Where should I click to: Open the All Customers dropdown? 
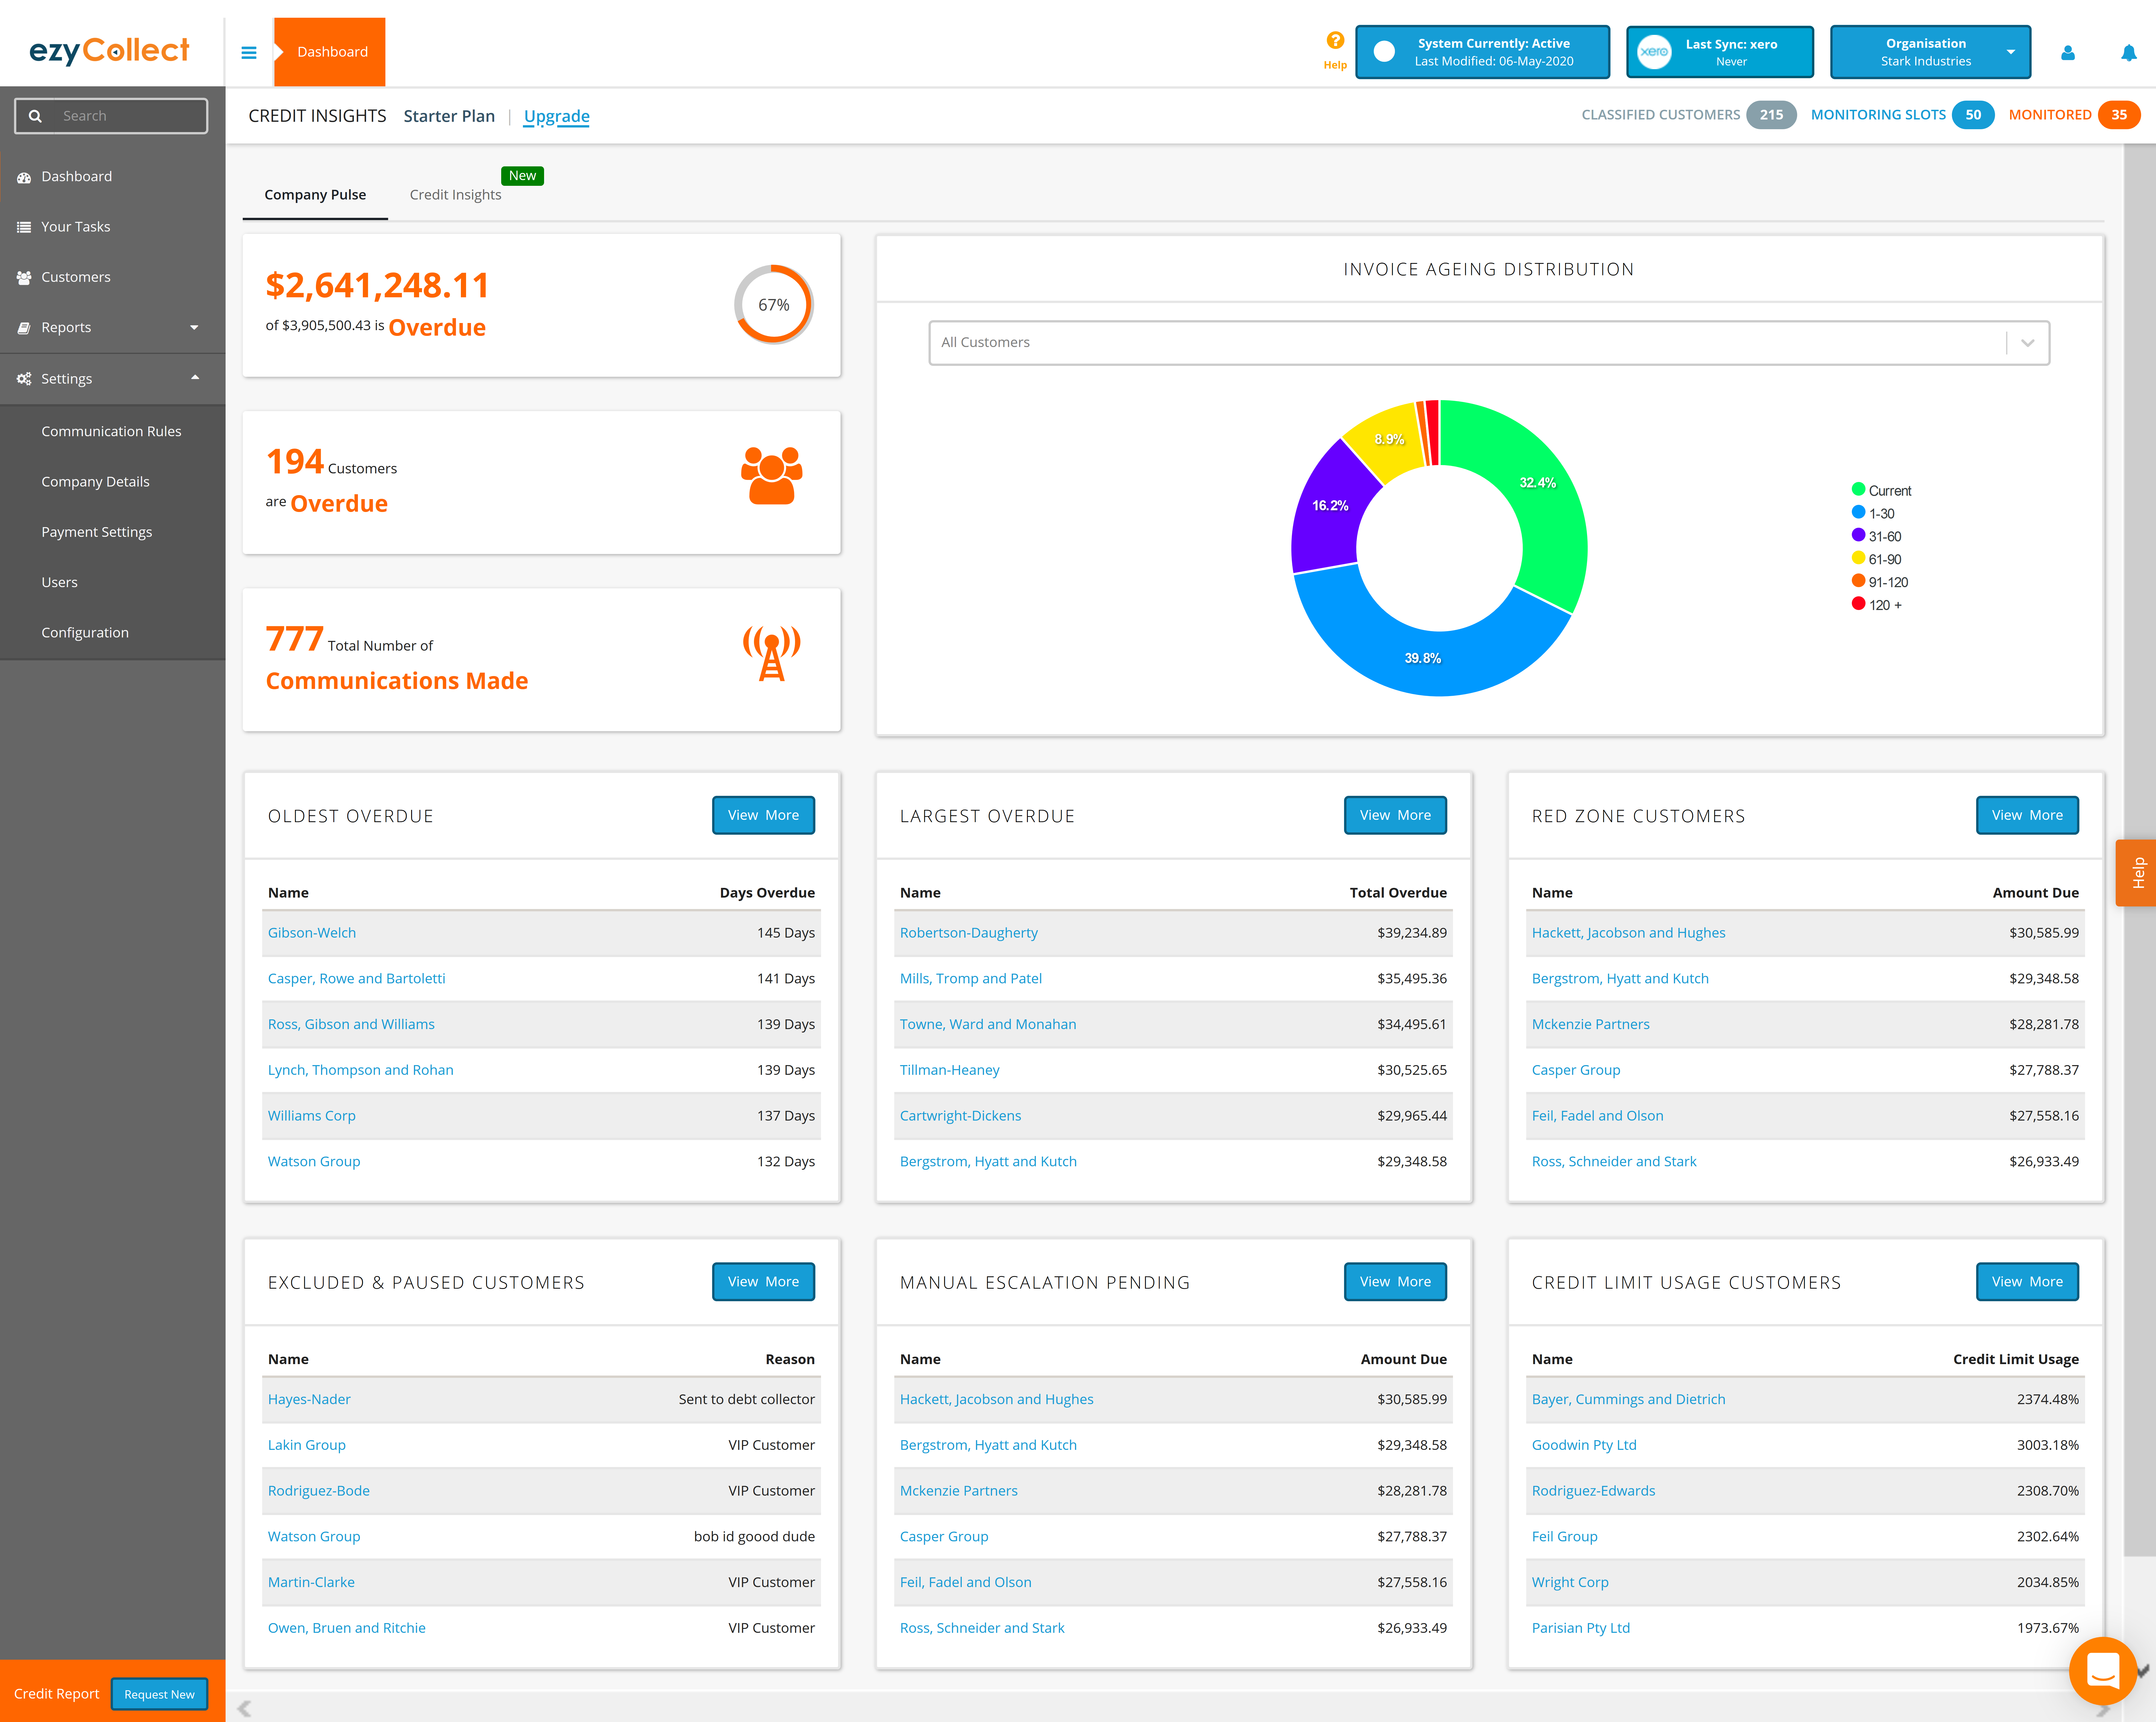[1488, 342]
